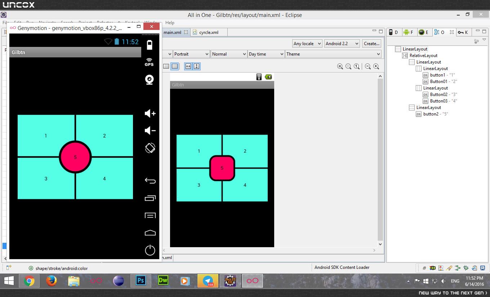Select red button 5 in layout preview
The image size is (490, 297).
tap(222, 168)
